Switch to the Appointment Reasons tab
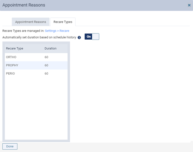This screenshot has height=152, width=193. 31,22
